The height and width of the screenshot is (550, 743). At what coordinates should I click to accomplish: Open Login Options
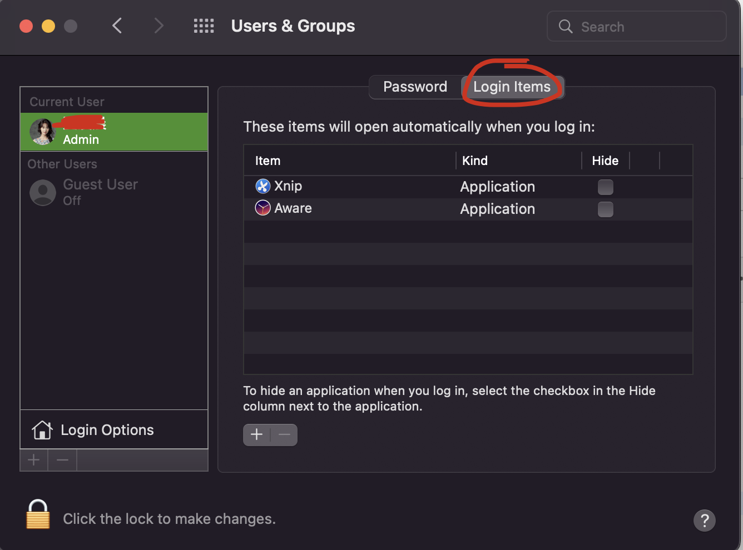click(x=114, y=429)
